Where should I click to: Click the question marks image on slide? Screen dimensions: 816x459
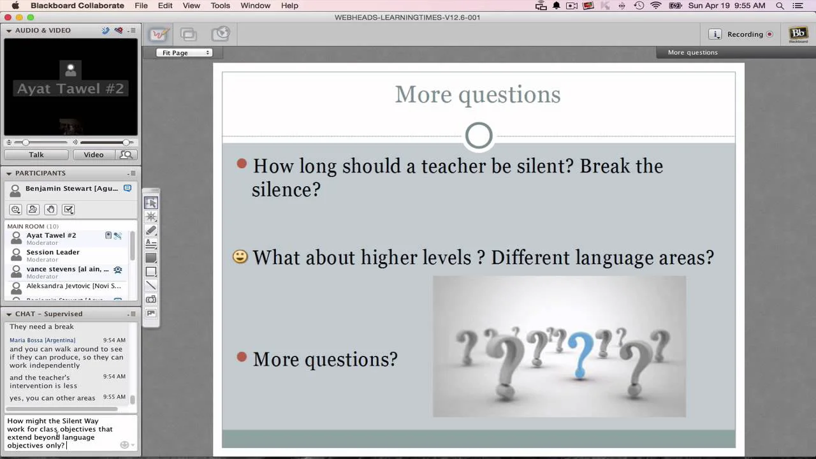559,347
